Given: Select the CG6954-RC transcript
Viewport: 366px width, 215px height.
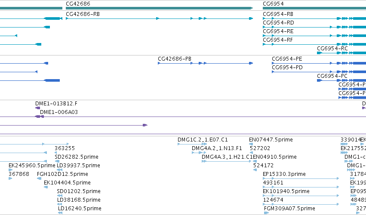Looking at the screenshot, I should coord(341,53).
